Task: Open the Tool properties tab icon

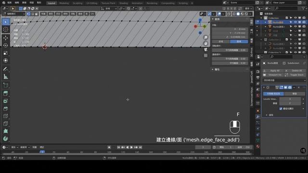Action: (x=258, y=64)
